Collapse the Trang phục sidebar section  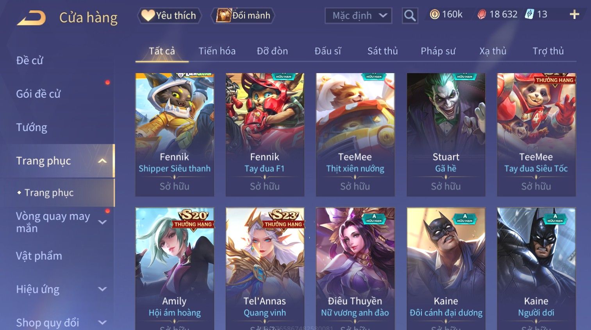coord(102,161)
